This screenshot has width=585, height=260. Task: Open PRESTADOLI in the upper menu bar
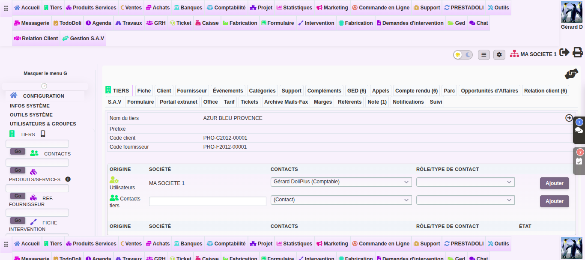click(x=464, y=7)
